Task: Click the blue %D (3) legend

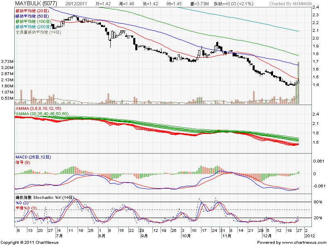Action: pos(22,203)
